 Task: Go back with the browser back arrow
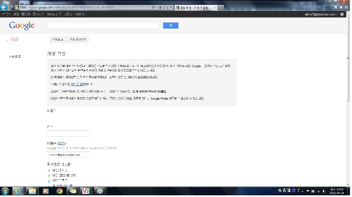coord(4,7)
